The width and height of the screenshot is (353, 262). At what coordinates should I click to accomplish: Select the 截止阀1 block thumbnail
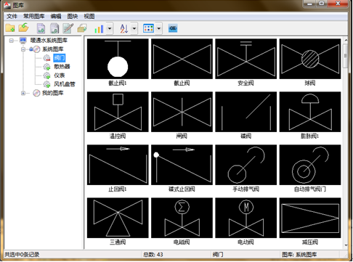click(118, 59)
